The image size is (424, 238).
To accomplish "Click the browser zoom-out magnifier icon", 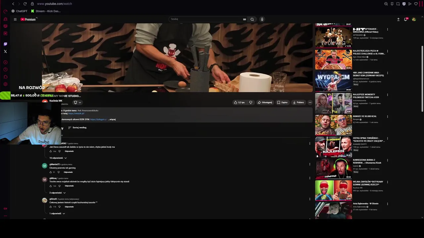I will click(x=386, y=4).
